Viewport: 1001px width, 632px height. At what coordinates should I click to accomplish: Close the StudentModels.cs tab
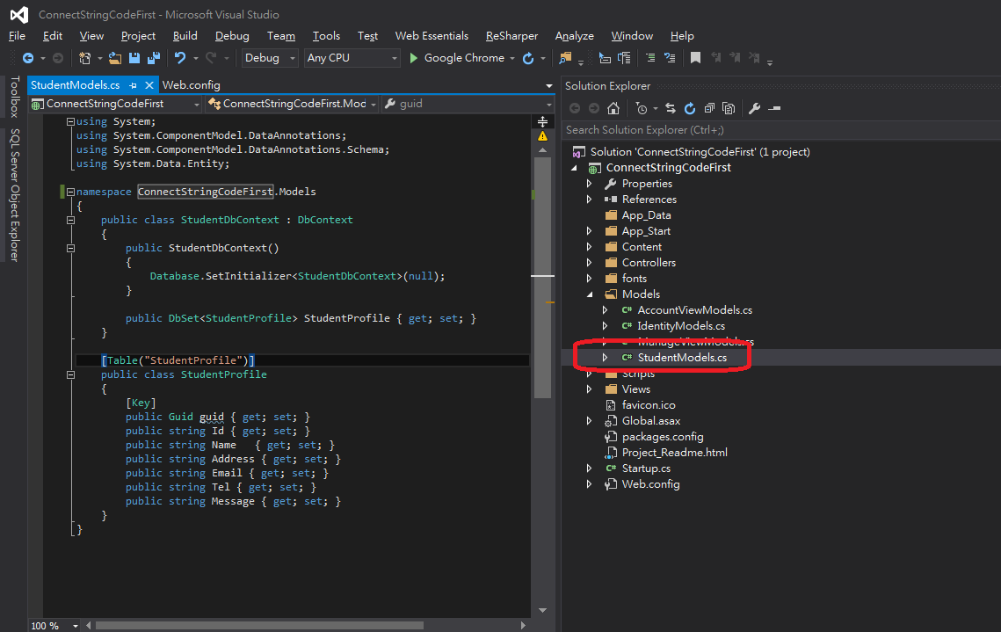point(149,85)
